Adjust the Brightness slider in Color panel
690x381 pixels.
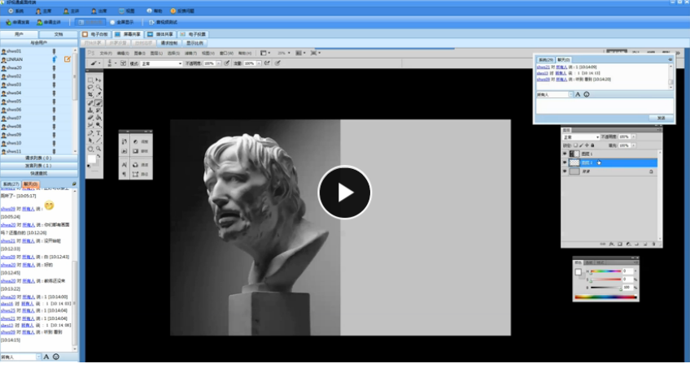coord(606,288)
